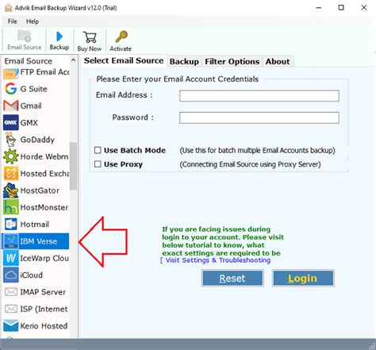Select the ISP envelope icon
The width and height of the screenshot is (376, 350).
(11, 309)
